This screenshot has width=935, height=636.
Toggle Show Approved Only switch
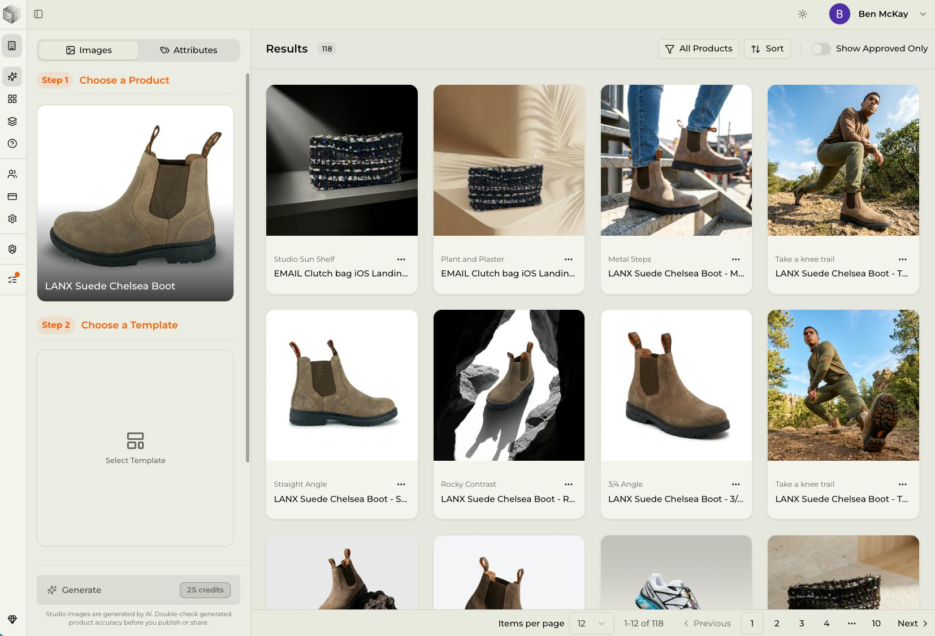[x=820, y=49]
